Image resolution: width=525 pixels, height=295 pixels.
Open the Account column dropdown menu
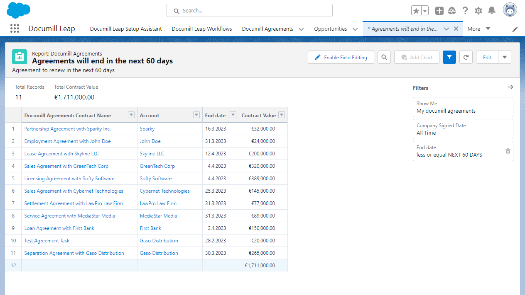point(196,115)
